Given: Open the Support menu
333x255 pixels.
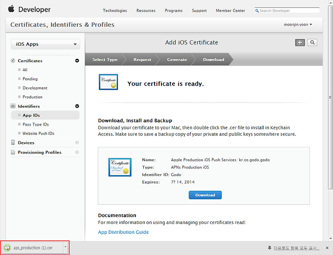Looking at the screenshot, I should 199,11.
